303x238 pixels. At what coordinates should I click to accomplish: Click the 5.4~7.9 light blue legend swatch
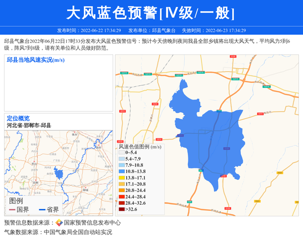pyautogui.click(x=121, y=159)
